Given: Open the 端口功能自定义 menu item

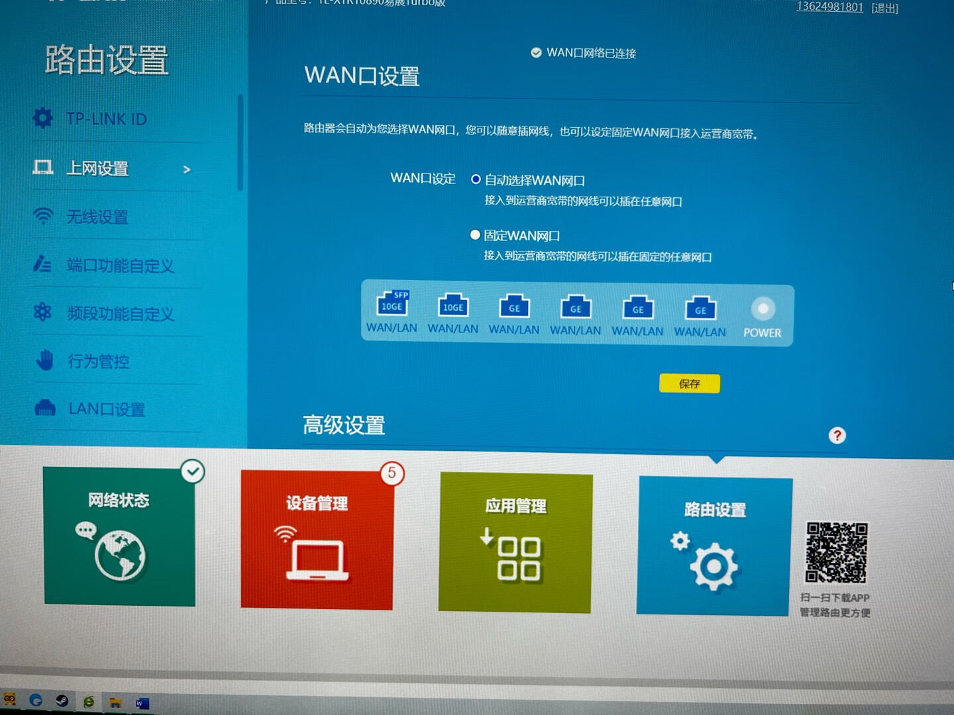Looking at the screenshot, I should tap(120, 265).
